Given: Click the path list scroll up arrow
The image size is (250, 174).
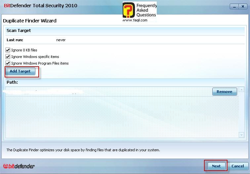Looking at the screenshot, I should coord(241,90).
